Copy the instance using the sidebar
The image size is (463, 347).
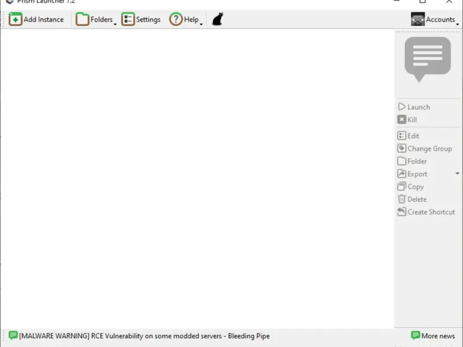[411, 186]
